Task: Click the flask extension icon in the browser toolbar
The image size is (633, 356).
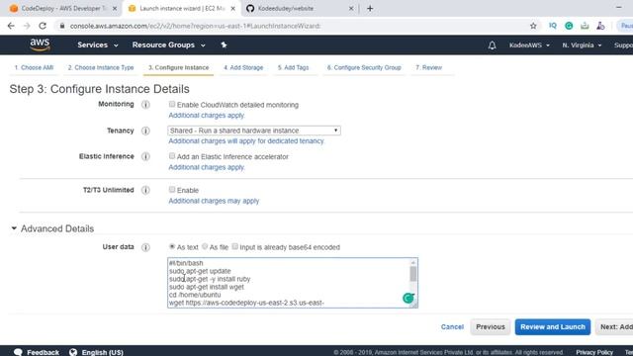Action: [600, 26]
